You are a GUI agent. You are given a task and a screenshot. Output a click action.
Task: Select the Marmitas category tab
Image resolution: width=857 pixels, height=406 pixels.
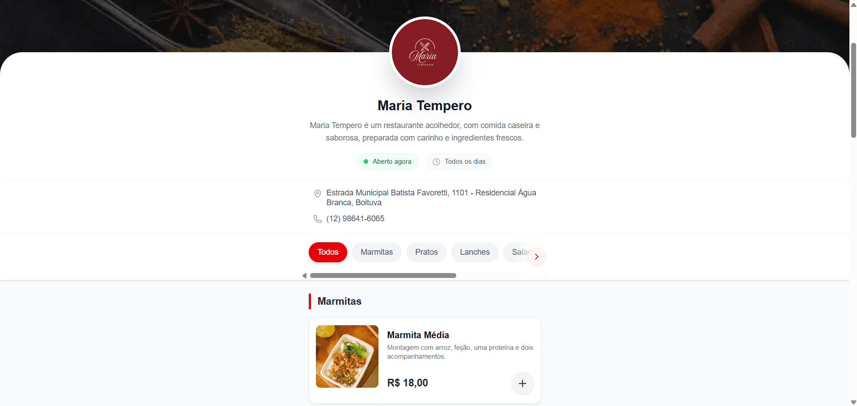point(377,252)
